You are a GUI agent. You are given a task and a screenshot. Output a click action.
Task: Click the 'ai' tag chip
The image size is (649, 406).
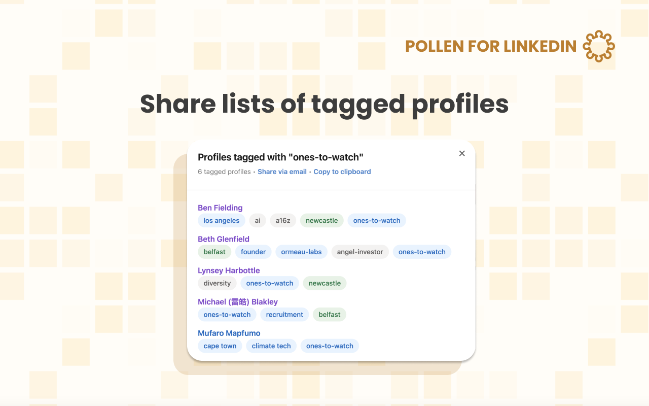tap(258, 220)
